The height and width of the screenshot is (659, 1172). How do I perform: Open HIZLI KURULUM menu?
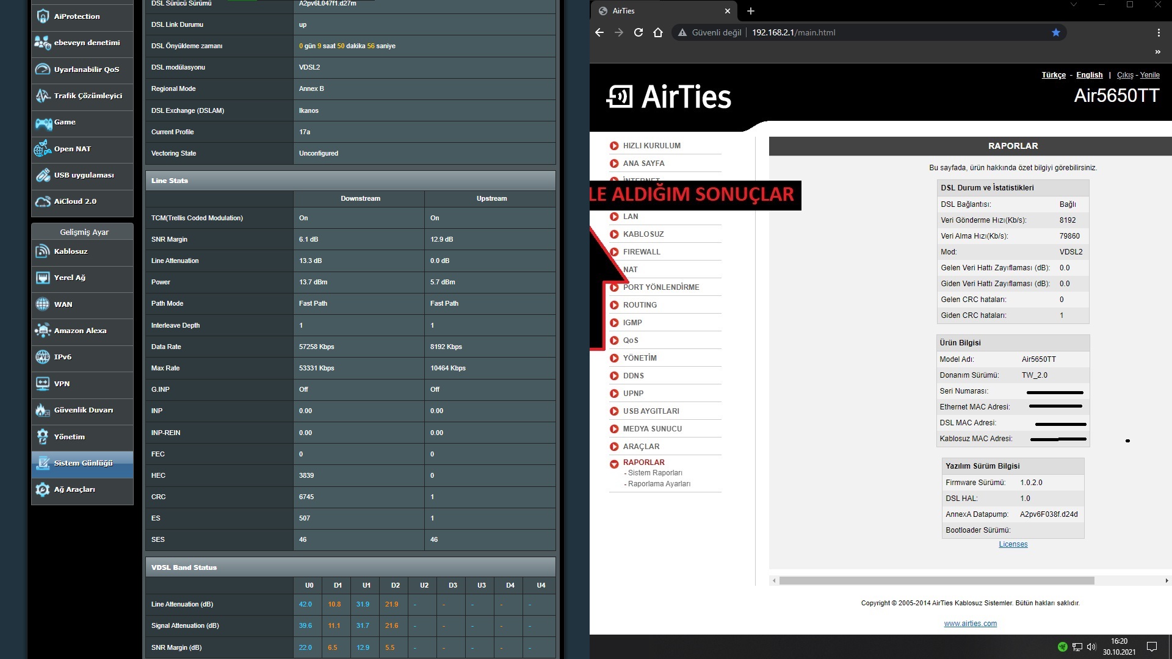651,146
